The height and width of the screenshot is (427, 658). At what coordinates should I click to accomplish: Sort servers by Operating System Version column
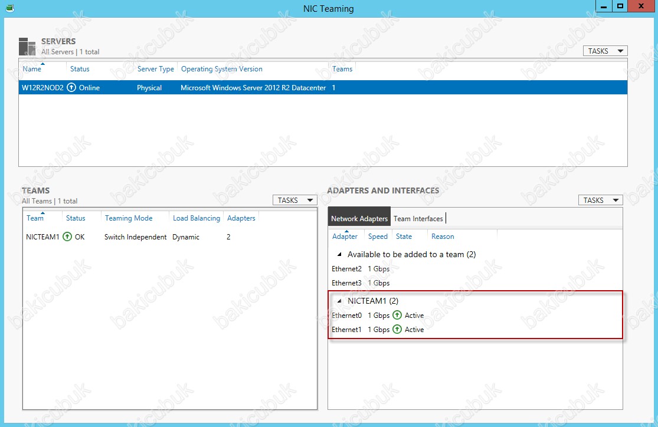tap(221, 69)
